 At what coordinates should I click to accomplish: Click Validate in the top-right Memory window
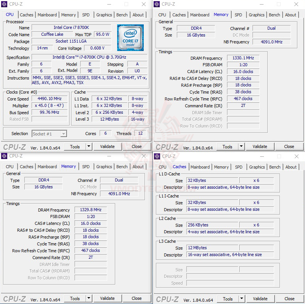[x=260, y=146]
